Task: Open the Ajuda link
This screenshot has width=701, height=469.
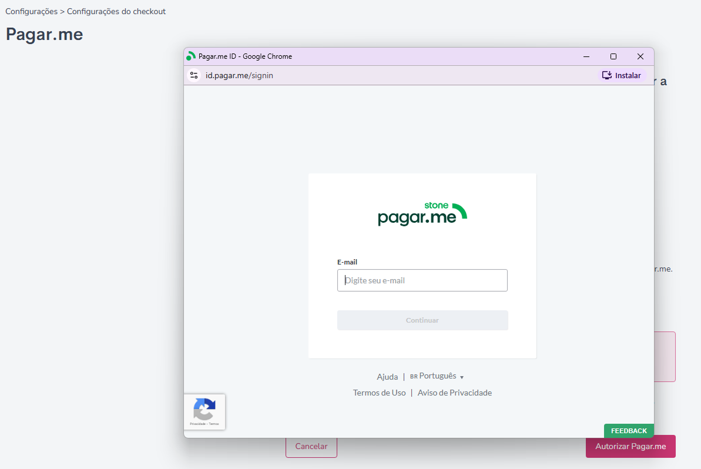Action: pyautogui.click(x=387, y=377)
